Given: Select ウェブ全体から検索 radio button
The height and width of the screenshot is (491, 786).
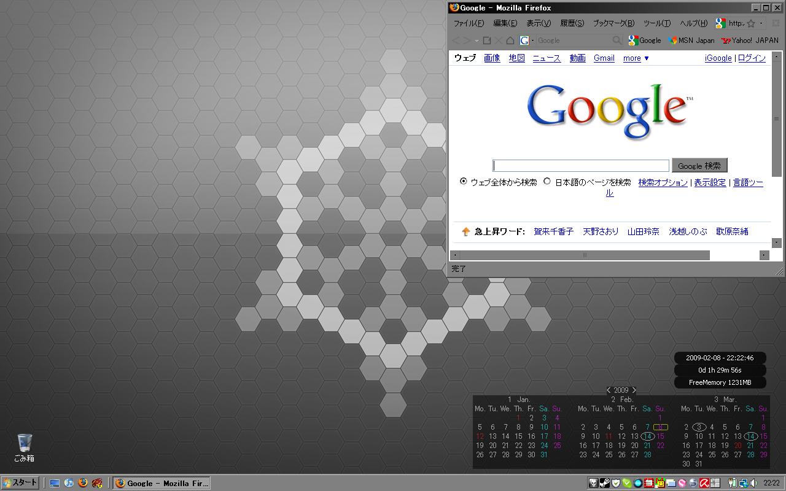Looking at the screenshot, I should (464, 182).
